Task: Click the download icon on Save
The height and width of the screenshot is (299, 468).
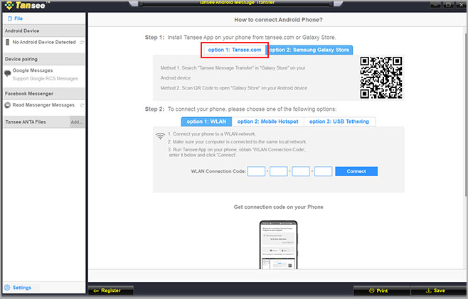Action: [x=429, y=290]
